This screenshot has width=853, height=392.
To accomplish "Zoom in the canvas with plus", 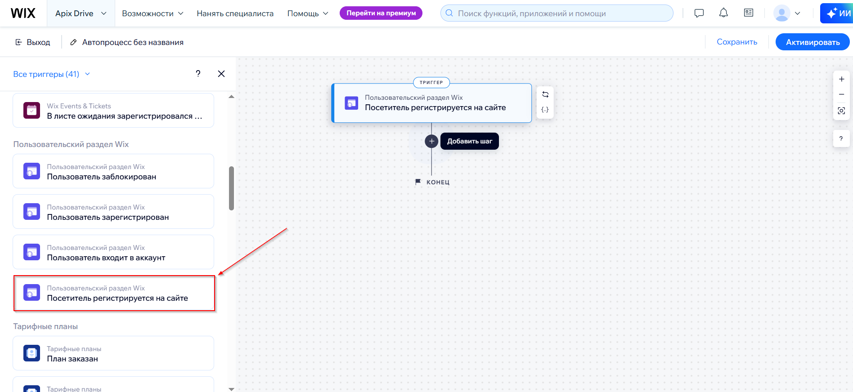I will coord(841,79).
